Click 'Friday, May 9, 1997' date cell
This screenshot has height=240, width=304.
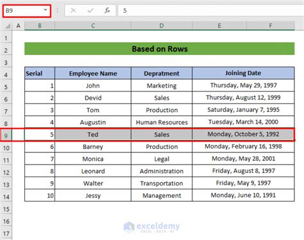pyautogui.click(x=243, y=183)
